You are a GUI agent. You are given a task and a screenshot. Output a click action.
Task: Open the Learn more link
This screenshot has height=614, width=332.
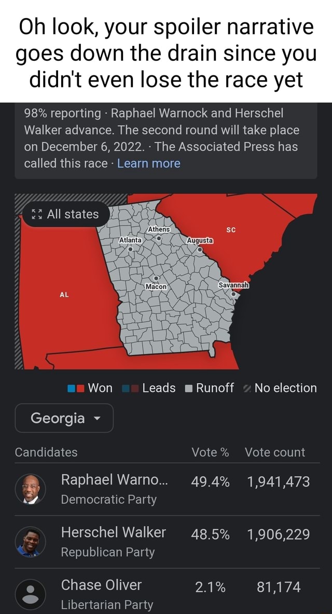tap(149, 163)
